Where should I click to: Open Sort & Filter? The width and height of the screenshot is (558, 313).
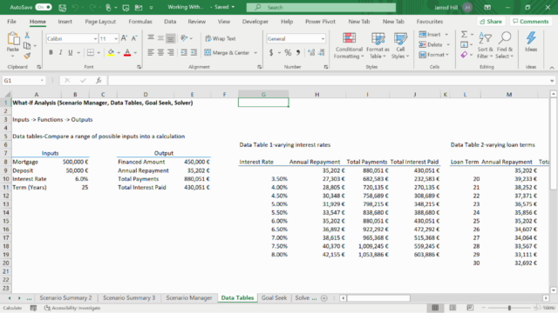(485, 46)
